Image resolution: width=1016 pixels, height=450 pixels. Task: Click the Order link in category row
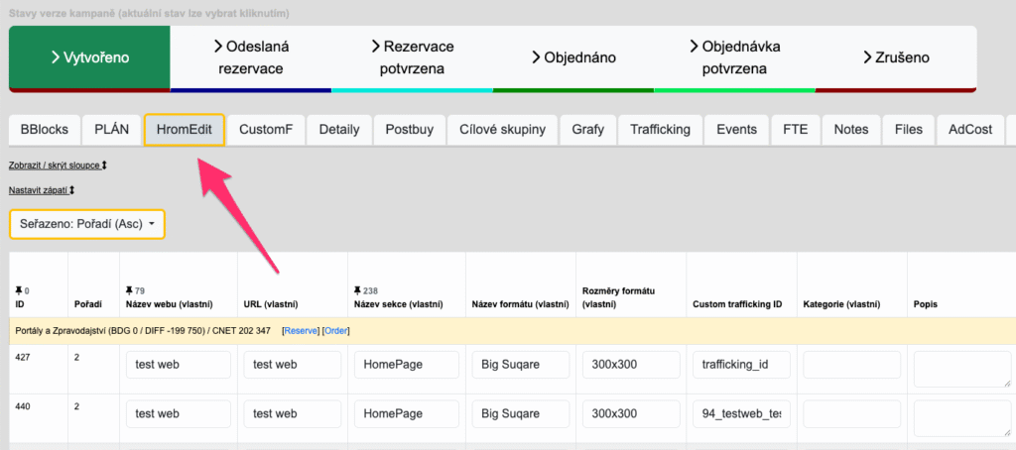(336, 330)
